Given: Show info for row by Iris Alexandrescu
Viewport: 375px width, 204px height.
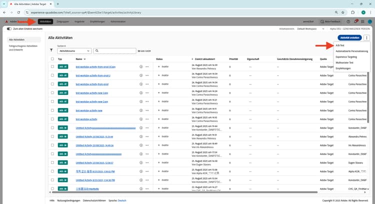Looking at the screenshot, I should click(x=141, y=145).
